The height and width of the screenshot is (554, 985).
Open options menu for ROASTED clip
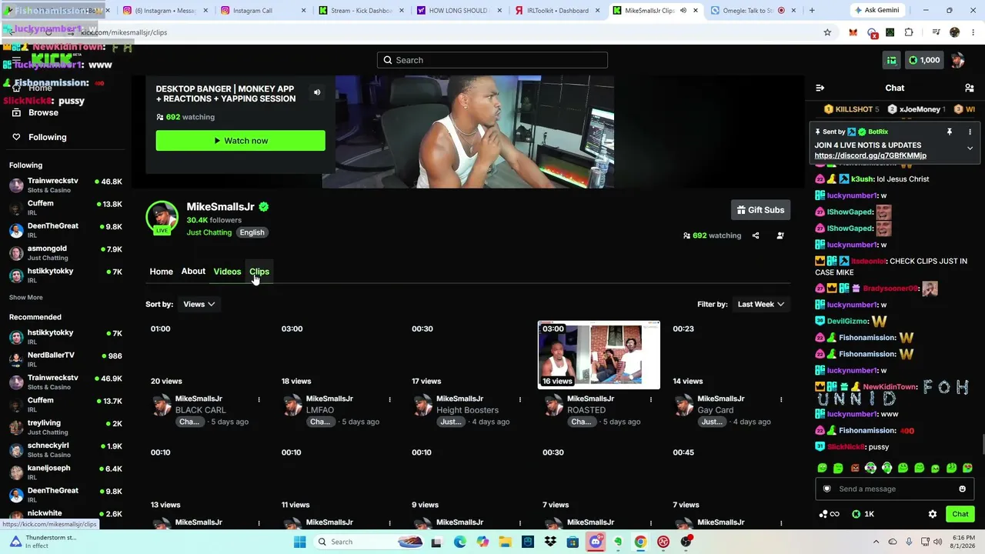[650, 399]
